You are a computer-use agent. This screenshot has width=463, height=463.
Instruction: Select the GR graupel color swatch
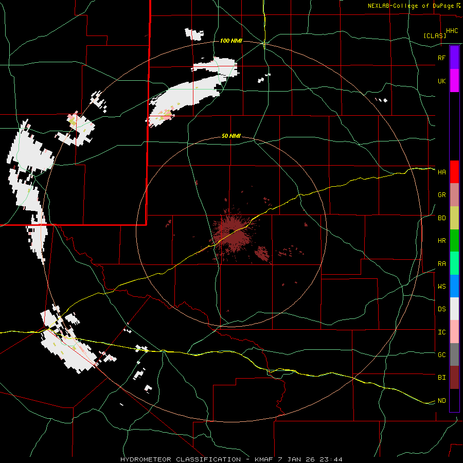[x=454, y=195]
